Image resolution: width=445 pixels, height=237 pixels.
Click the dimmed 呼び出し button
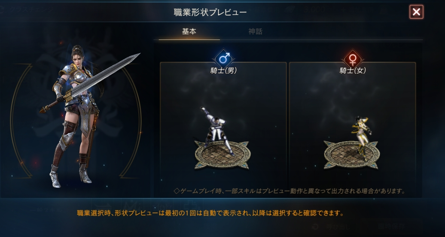pos(338,227)
